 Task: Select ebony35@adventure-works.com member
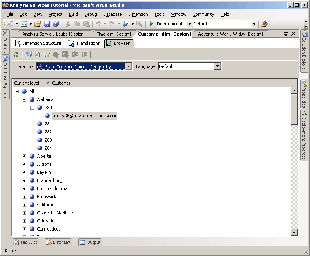[x=84, y=116]
